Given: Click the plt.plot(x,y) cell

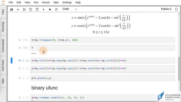Looking at the screenshot, I should pyautogui.click(x=102, y=78).
